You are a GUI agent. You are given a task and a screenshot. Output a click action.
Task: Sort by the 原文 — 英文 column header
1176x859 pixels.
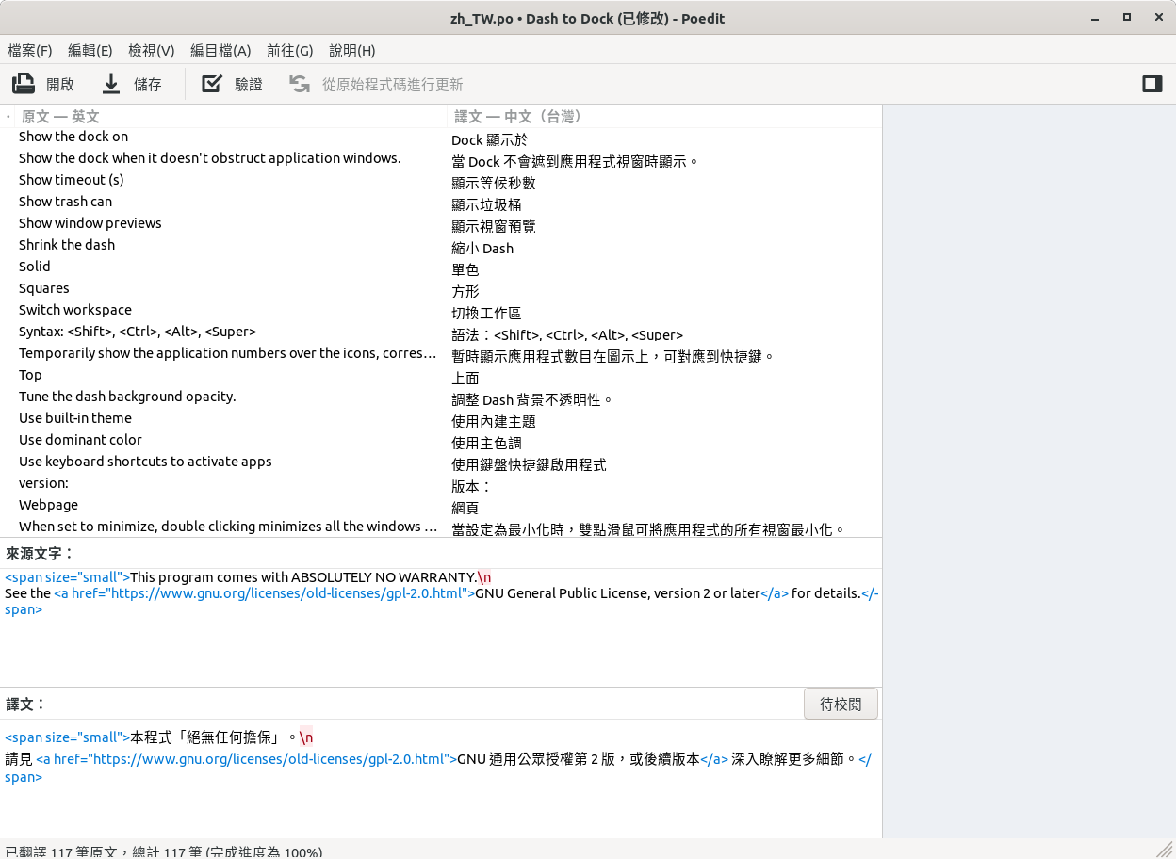pos(231,116)
